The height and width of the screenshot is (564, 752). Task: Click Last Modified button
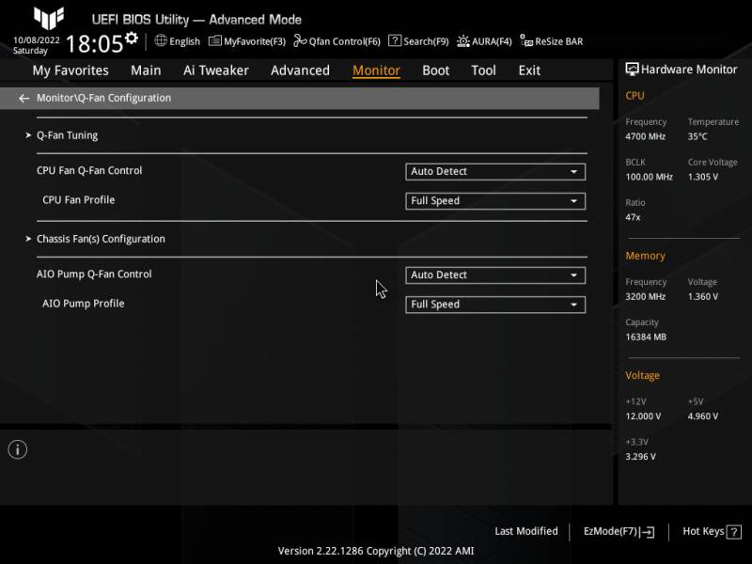[x=526, y=531]
